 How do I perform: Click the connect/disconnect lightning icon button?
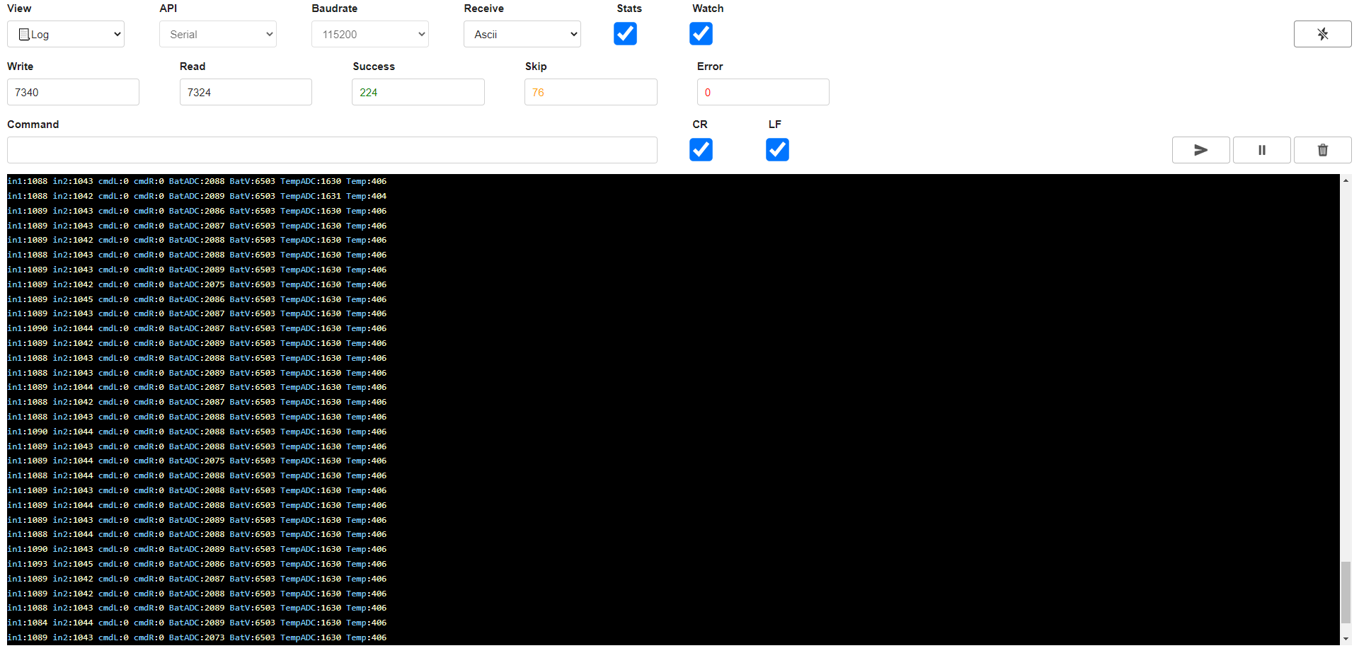tap(1322, 33)
